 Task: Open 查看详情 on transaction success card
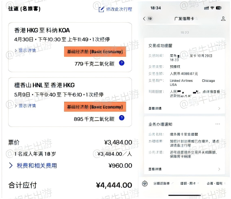pyautogui.click(x=155, y=108)
